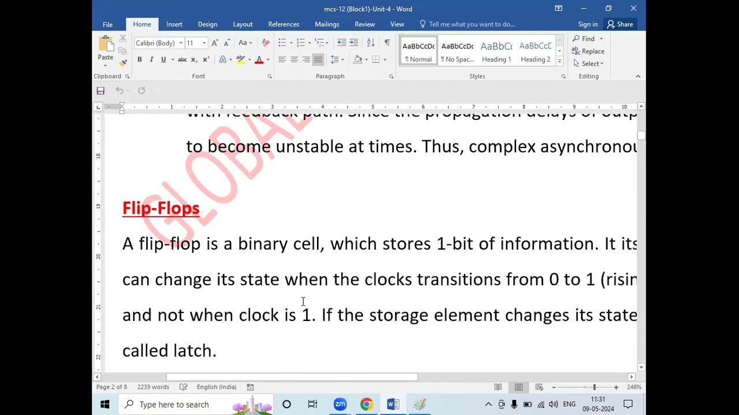Switch to Print Layout view
The image size is (739, 415).
[x=518, y=387]
